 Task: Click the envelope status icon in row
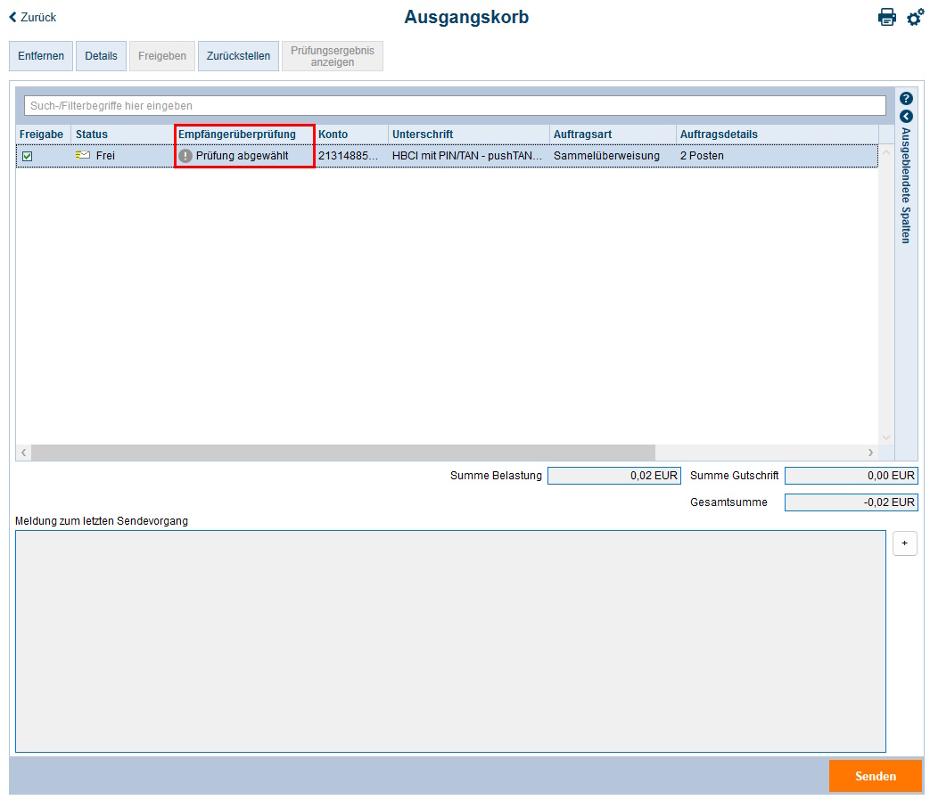(x=83, y=156)
